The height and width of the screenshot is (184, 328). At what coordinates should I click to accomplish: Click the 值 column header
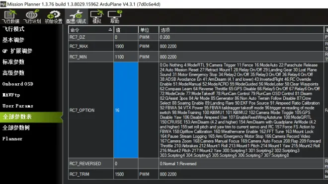(x=126, y=30)
